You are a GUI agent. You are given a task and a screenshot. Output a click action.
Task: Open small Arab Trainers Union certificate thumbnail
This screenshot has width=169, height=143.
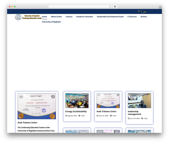click(108, 101)
